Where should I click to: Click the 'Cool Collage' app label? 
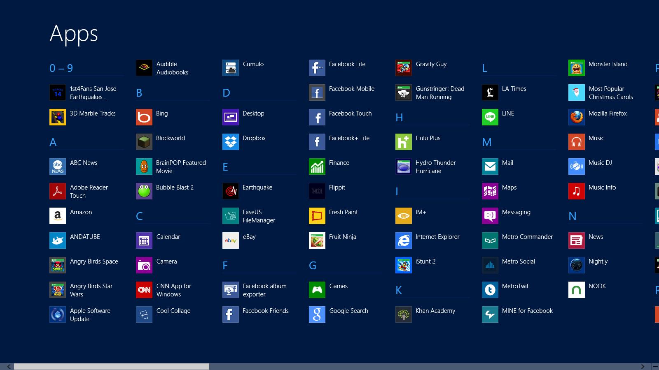(x=173, y=311)
